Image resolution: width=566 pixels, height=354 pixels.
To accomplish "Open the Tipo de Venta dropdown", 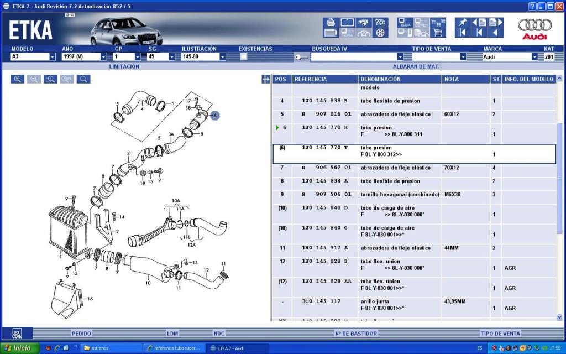I will 463,57.
